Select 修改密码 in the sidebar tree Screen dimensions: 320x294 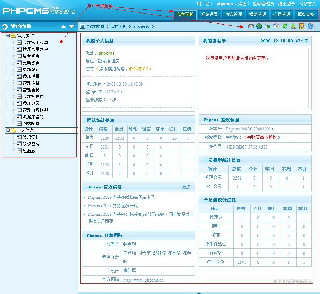tap(31, 144)
